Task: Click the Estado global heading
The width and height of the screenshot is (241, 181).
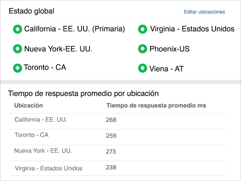Action: pos(31,11)
